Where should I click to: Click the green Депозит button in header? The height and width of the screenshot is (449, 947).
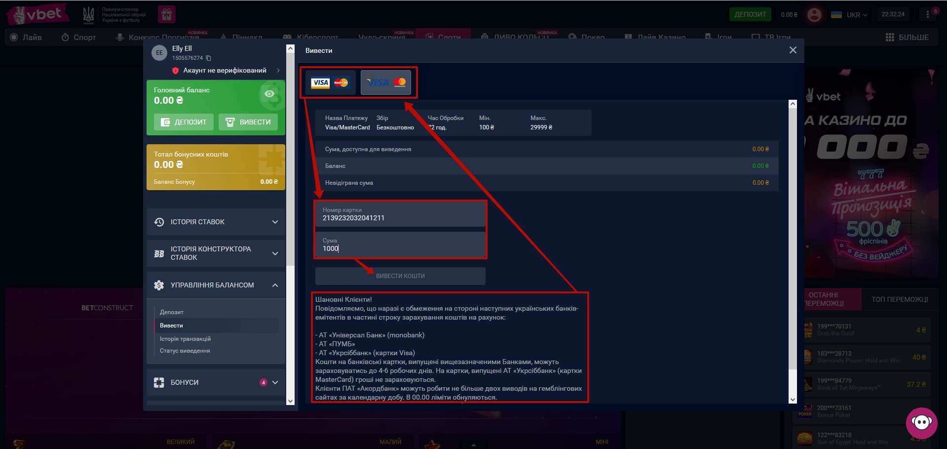click(750, 15)
